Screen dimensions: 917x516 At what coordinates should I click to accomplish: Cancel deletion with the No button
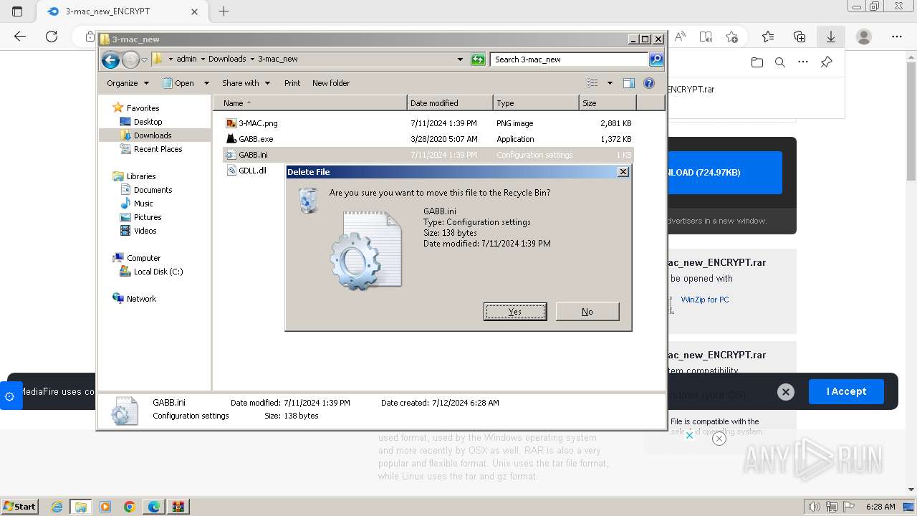(587, 312)
